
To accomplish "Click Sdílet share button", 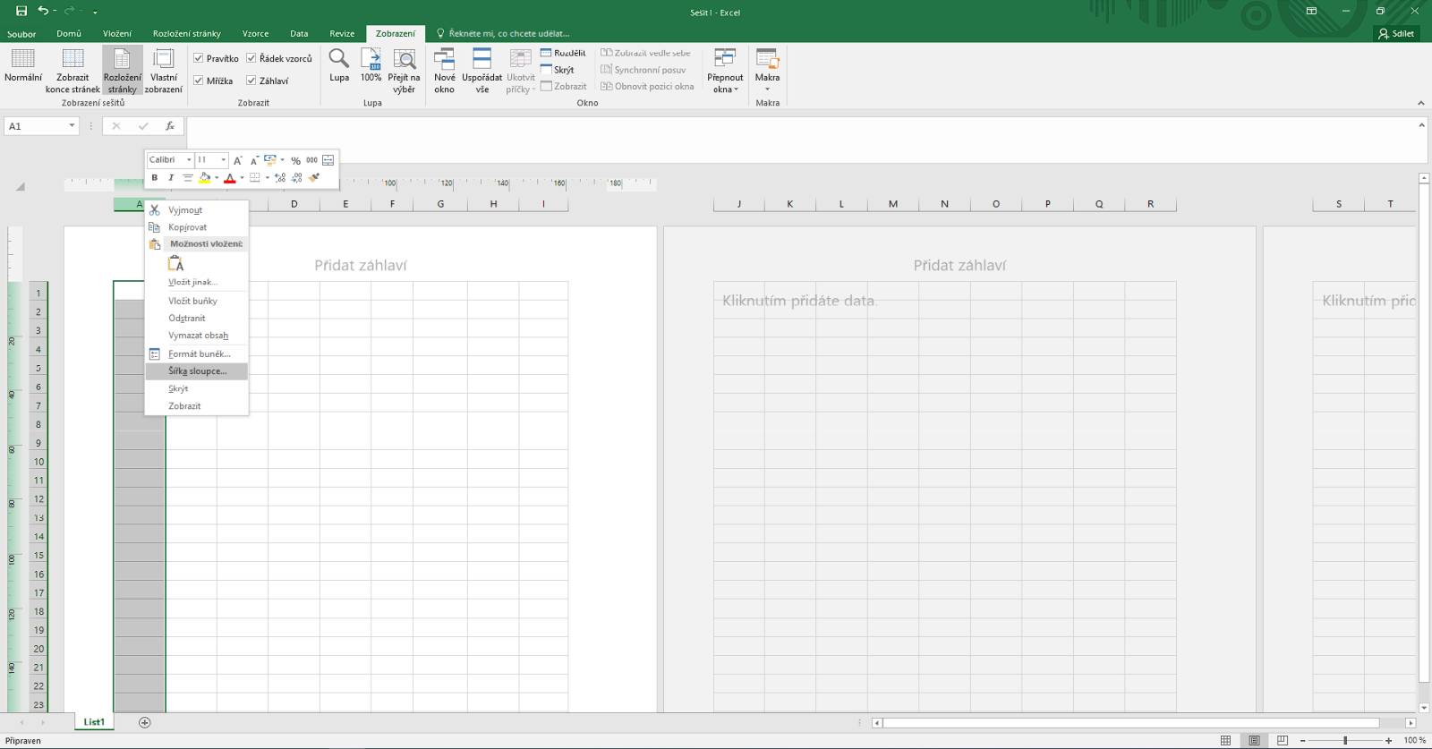I will coord(1396,33).
